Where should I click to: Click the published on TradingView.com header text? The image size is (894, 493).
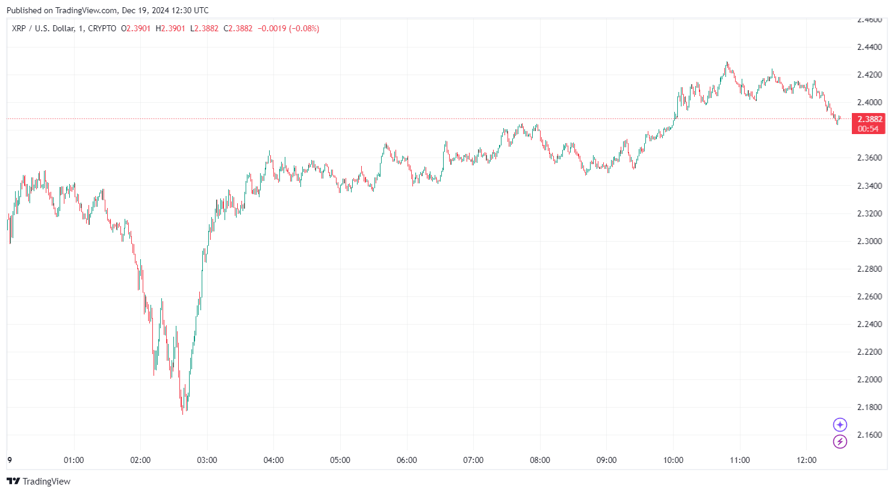[x=108, y=10]
